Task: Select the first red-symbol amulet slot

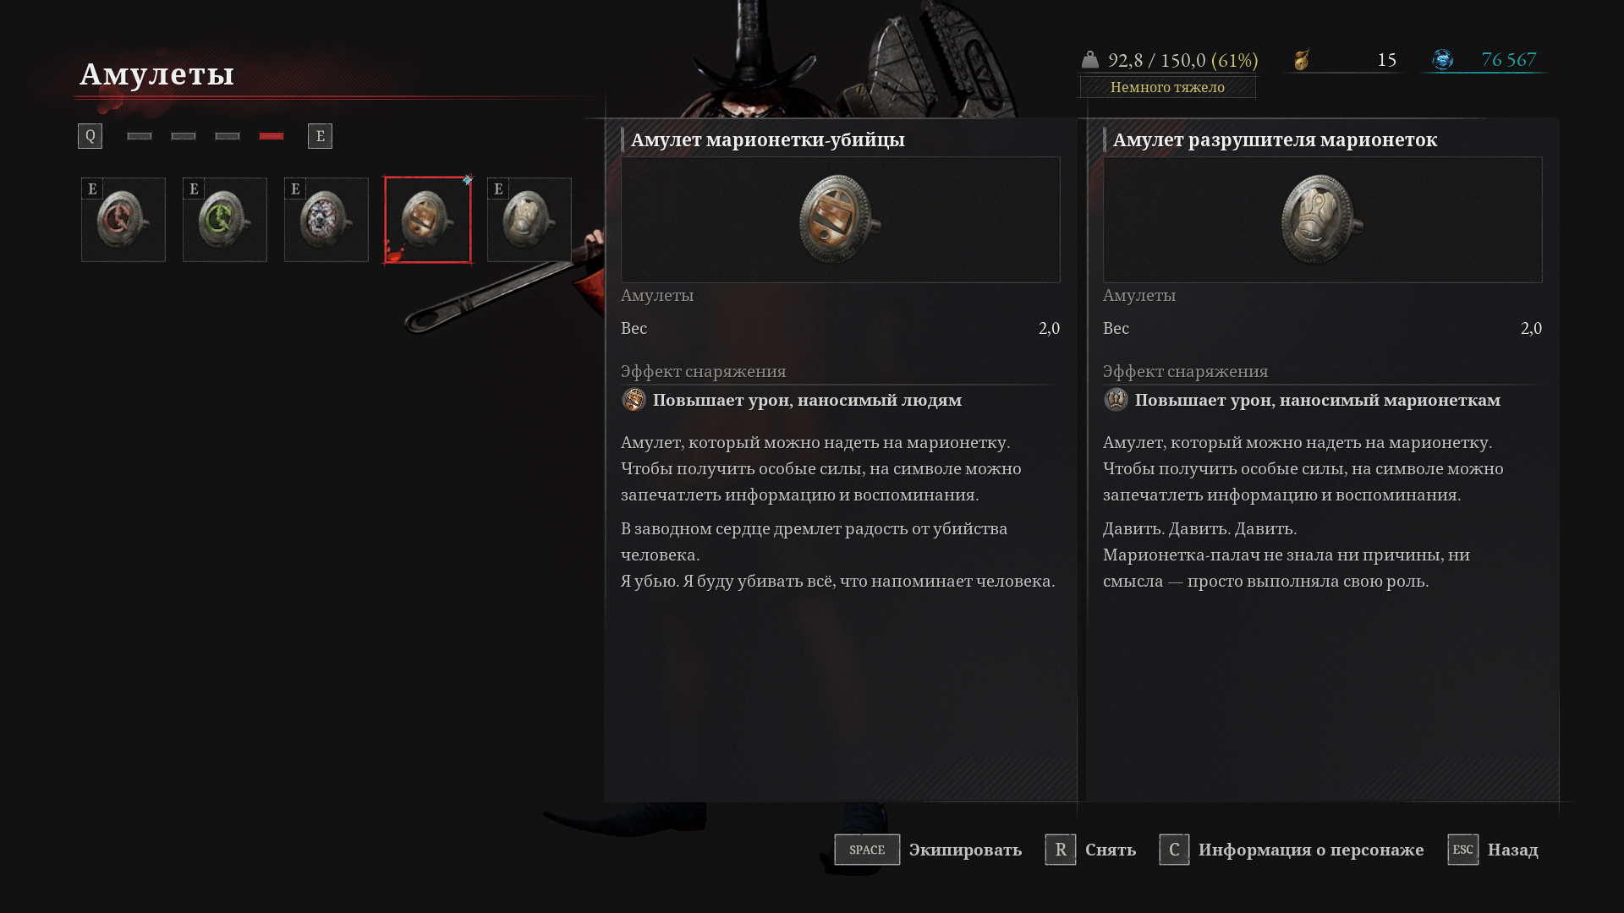Action: pos(123,220)
